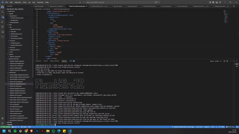This screenshot has height=134, width=239.
Task: Open the Remote Explorer view
Action: pos(2,32)
